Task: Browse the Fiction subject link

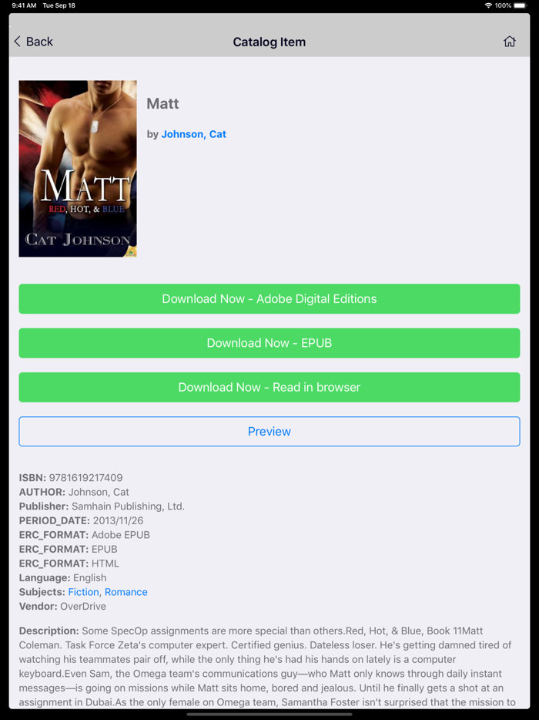Action: (x=83, y=592)
